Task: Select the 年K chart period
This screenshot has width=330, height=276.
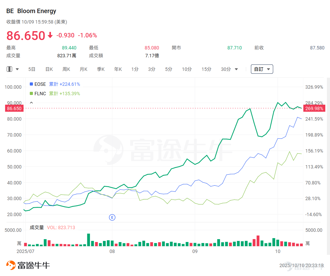Action: 118,69
